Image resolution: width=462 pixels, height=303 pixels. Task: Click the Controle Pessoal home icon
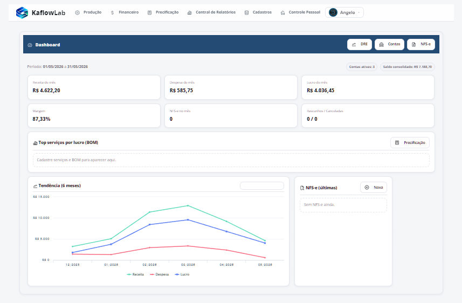(282, 13)
